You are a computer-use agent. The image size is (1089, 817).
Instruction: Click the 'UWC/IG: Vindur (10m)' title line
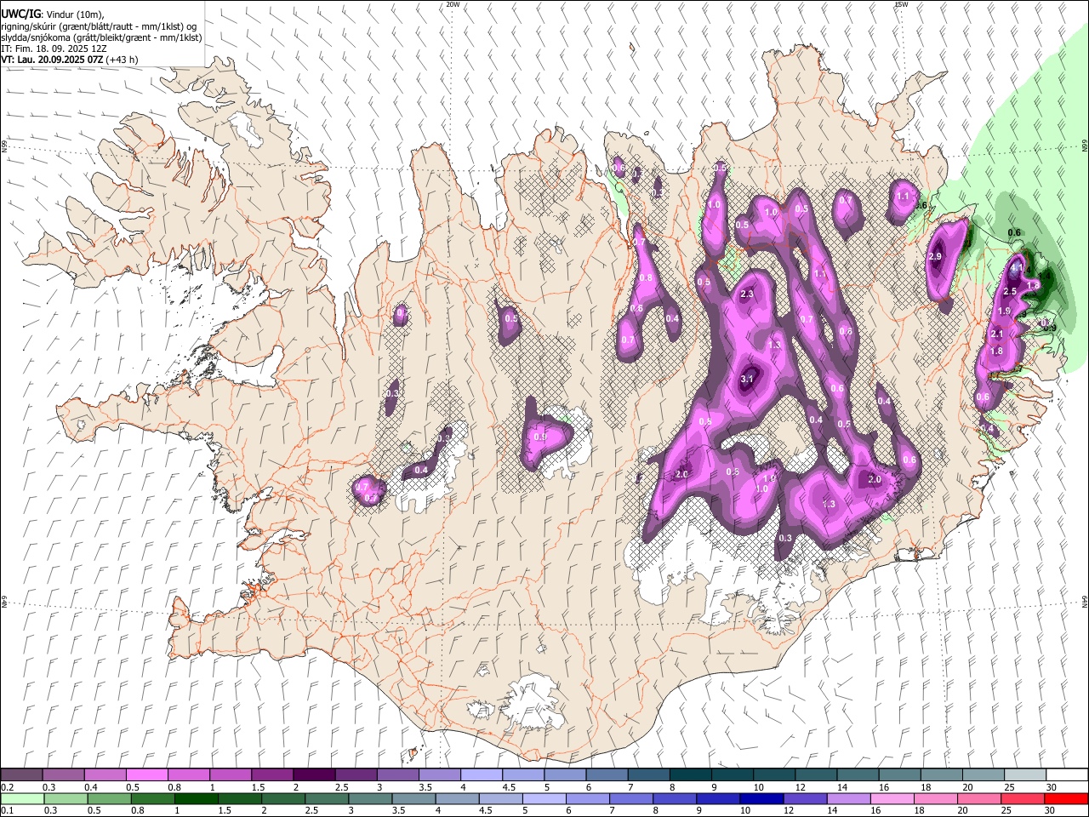pyautogui.click(x=52, y=14)
